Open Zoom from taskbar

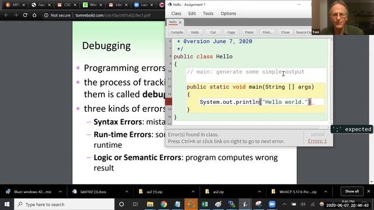pyautogui.click(x=272, y=204)
